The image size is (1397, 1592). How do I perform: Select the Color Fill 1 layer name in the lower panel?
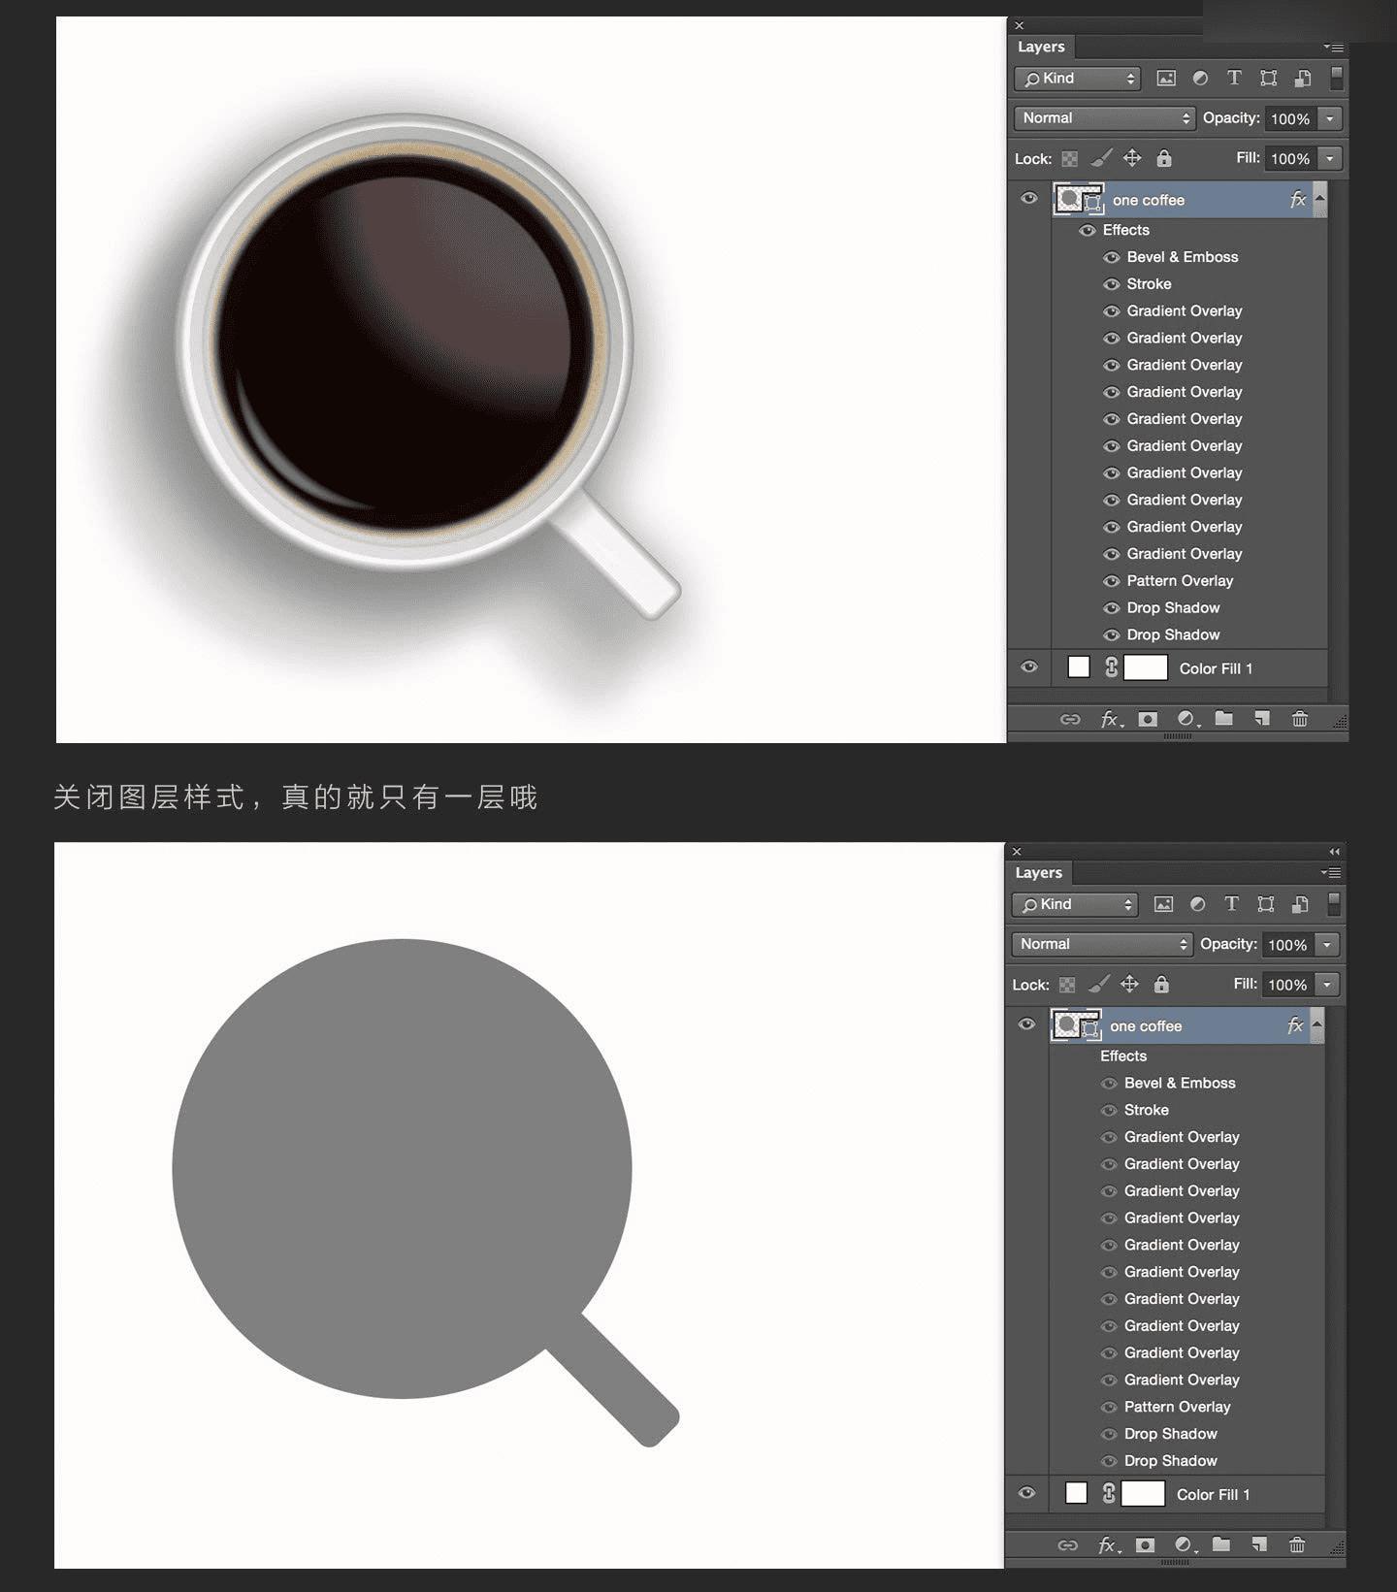pyautogui.click(x=1213, y=1494)
